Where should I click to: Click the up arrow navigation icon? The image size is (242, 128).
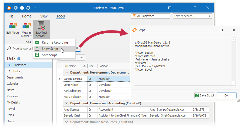click(x=16, y=8)
